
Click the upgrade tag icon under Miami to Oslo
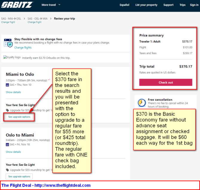[7, 110]
